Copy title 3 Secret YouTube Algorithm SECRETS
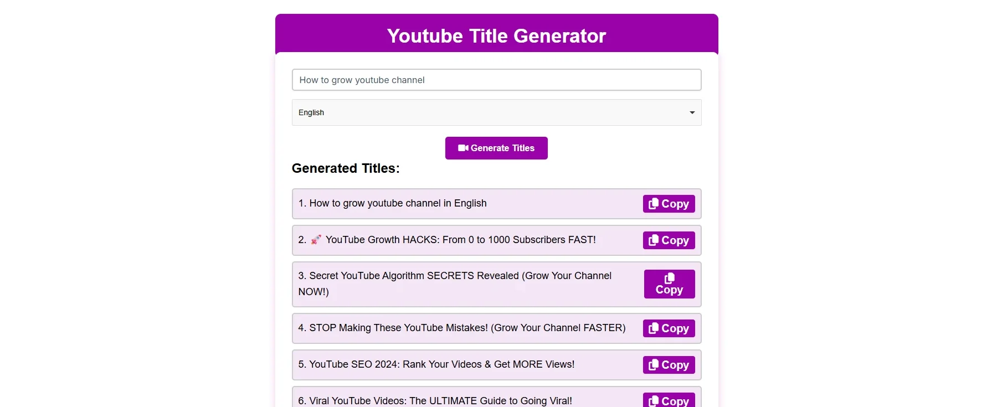 click(x=669, y=284)
